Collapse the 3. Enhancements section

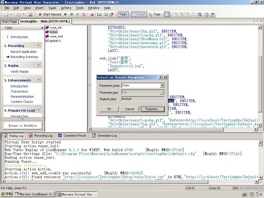coord(39,80)
